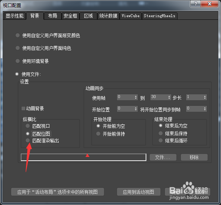Open the SteeringWheels tab
This screenshot has height=205, width=221.
coord(160,16)
